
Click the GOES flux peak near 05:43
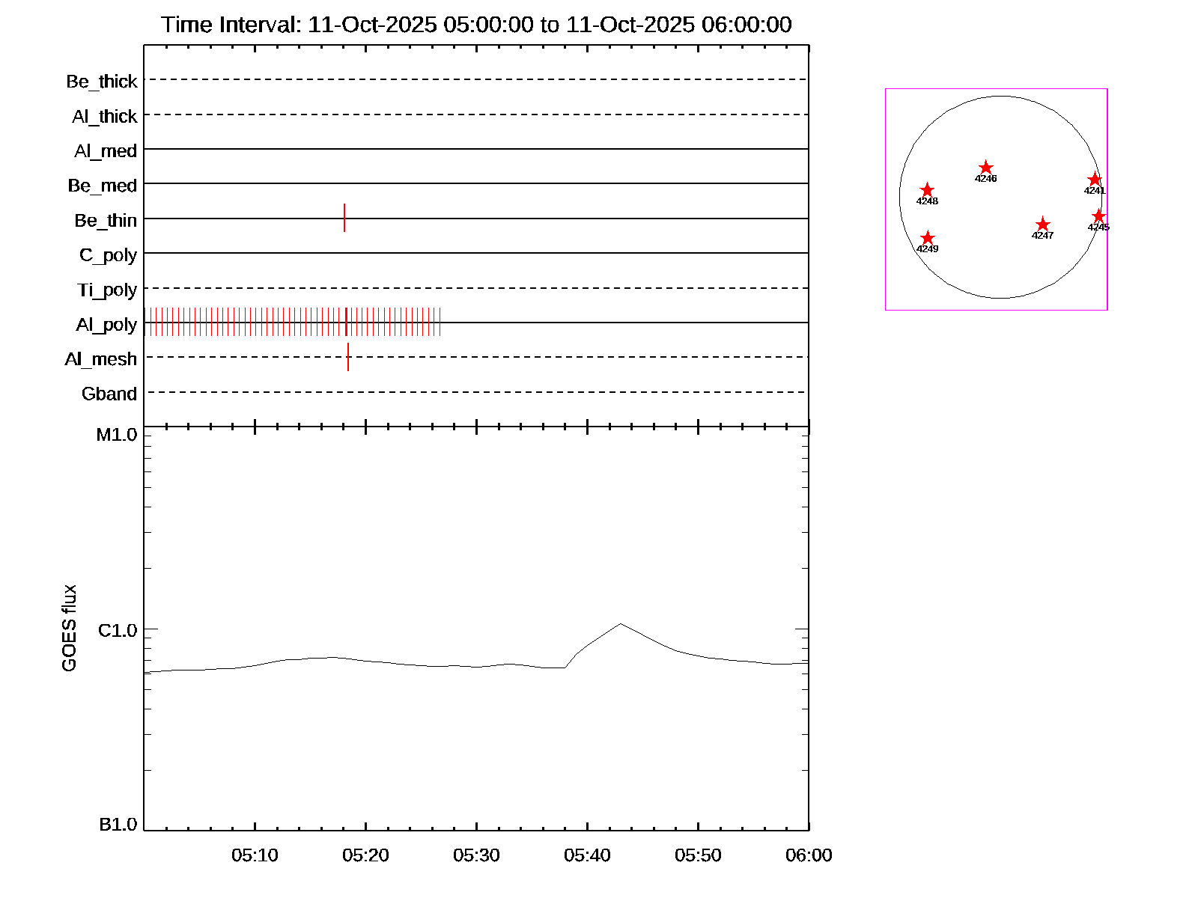pyautogui.click(x=621, y=623)
